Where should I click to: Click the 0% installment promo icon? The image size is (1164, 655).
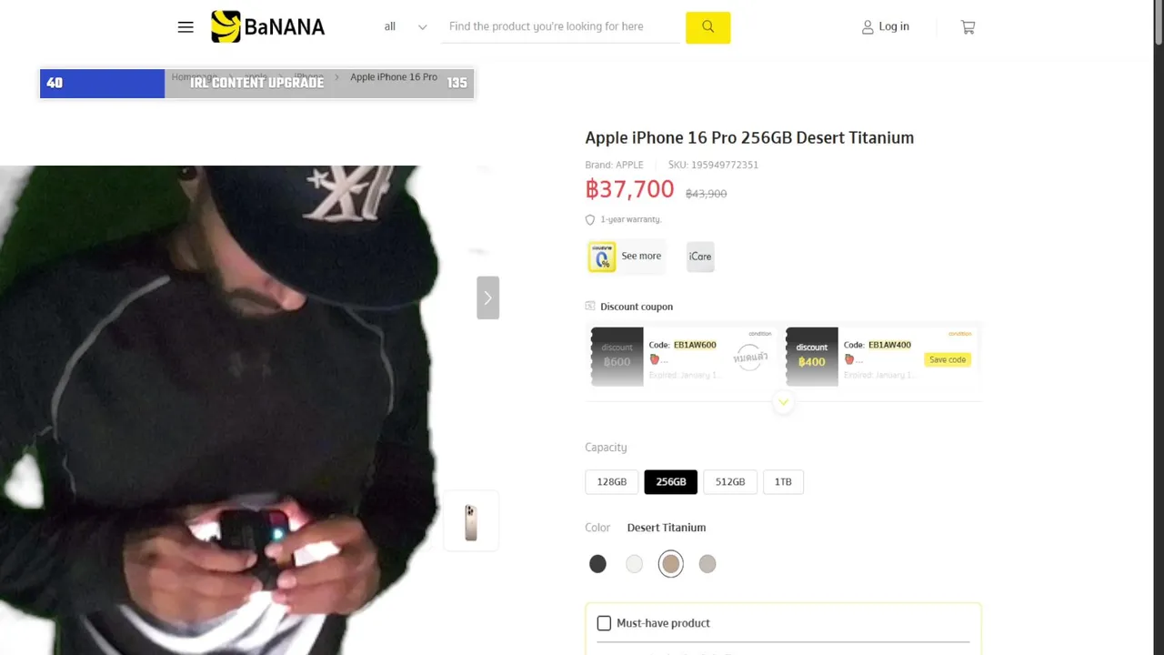click(601, 257)
